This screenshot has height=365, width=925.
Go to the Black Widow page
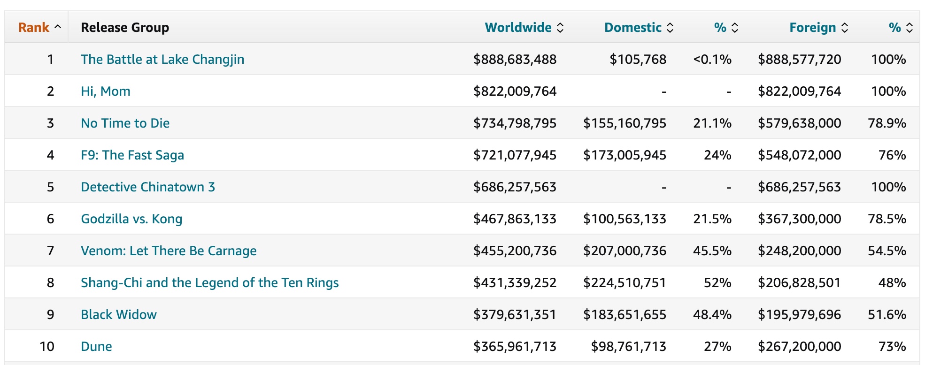[119, 314]
